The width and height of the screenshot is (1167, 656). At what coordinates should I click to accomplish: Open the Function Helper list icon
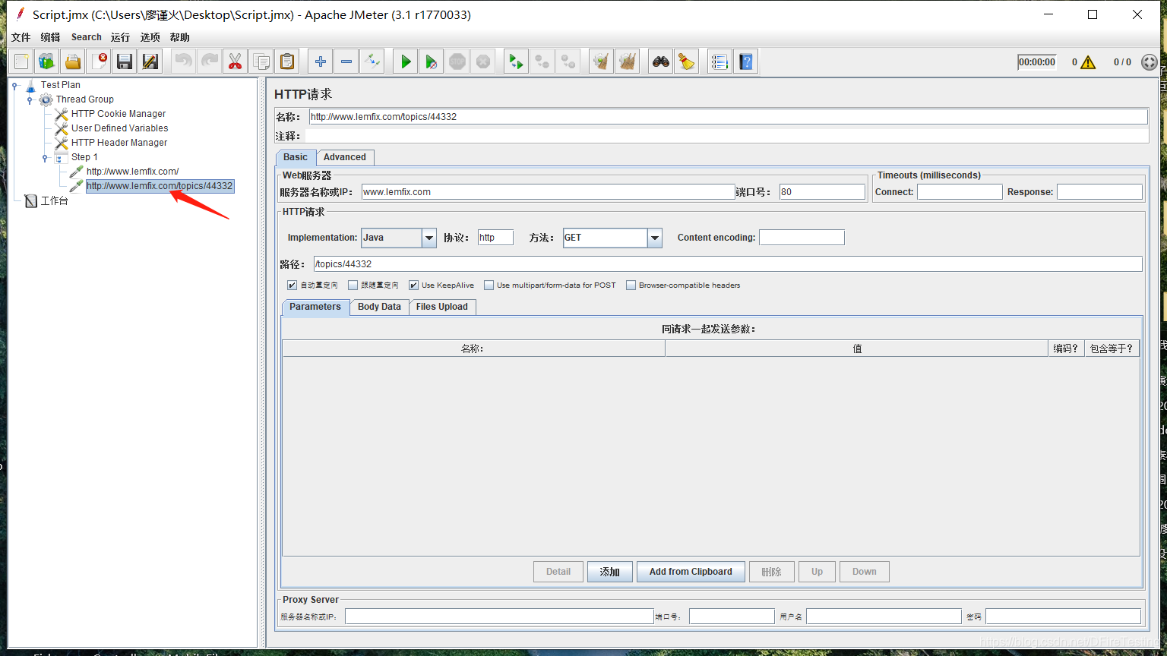pyautogui.click(x=719, y=61)
